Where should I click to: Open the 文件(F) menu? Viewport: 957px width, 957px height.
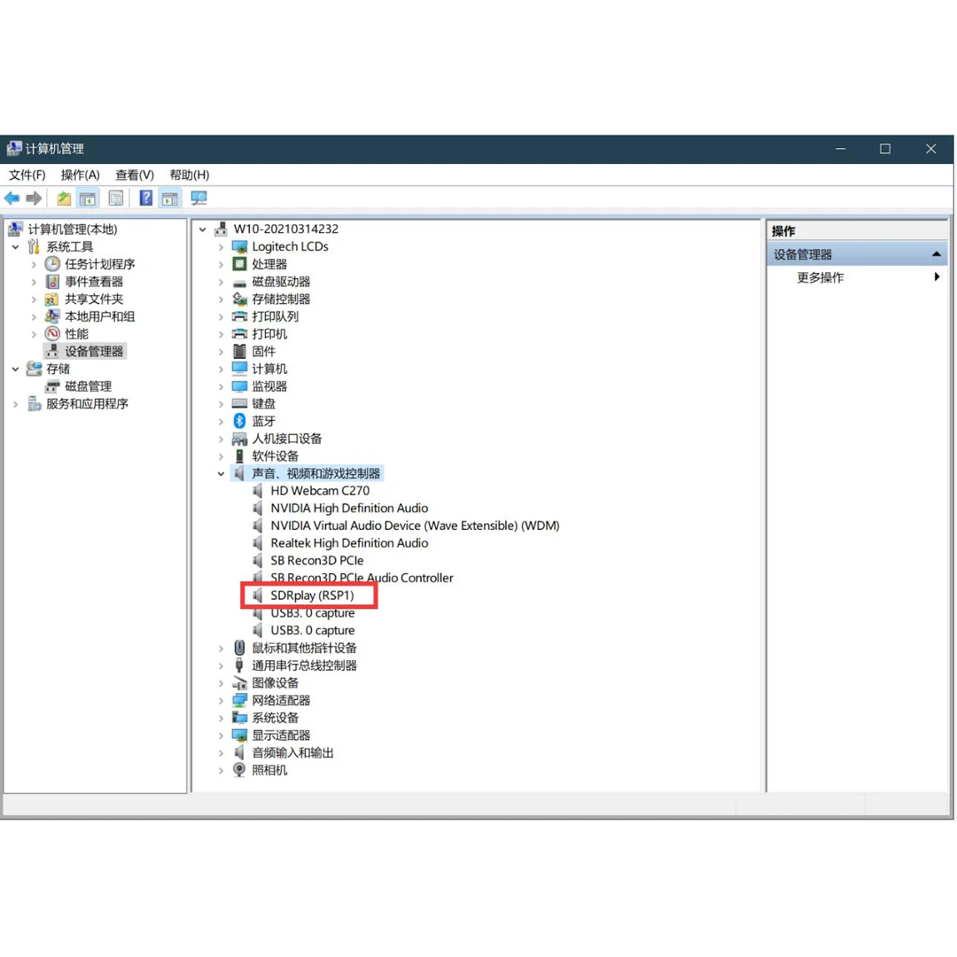pyautogui.click(x=27, y=175)
